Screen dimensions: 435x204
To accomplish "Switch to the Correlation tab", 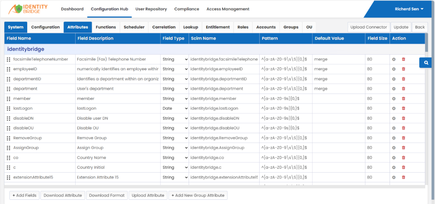I will pyautogui.click(x=164, y=27).
